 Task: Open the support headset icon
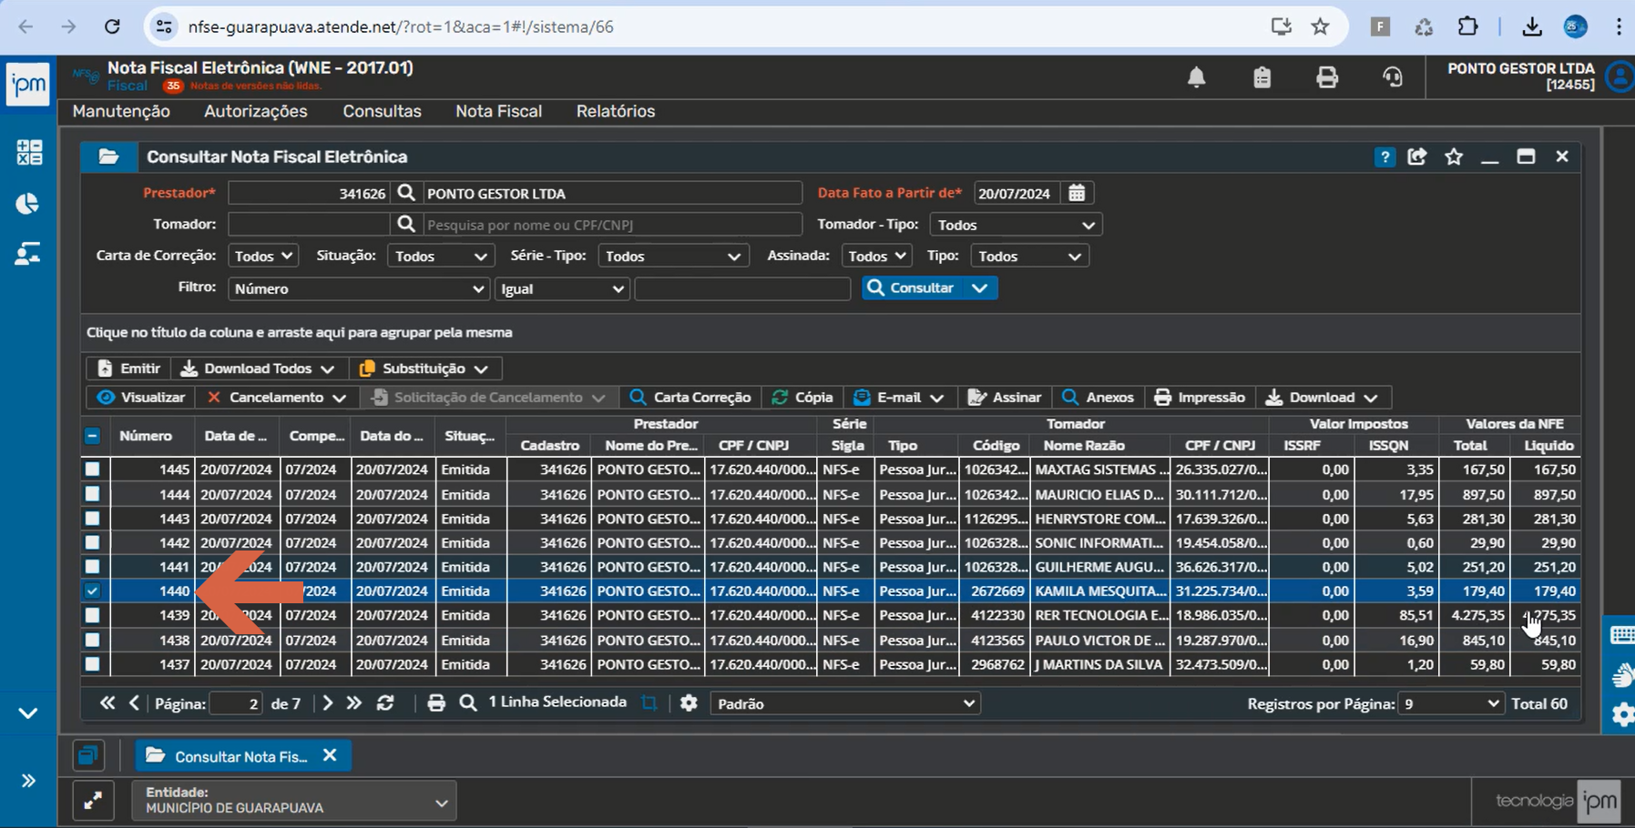coord(1393,78)
